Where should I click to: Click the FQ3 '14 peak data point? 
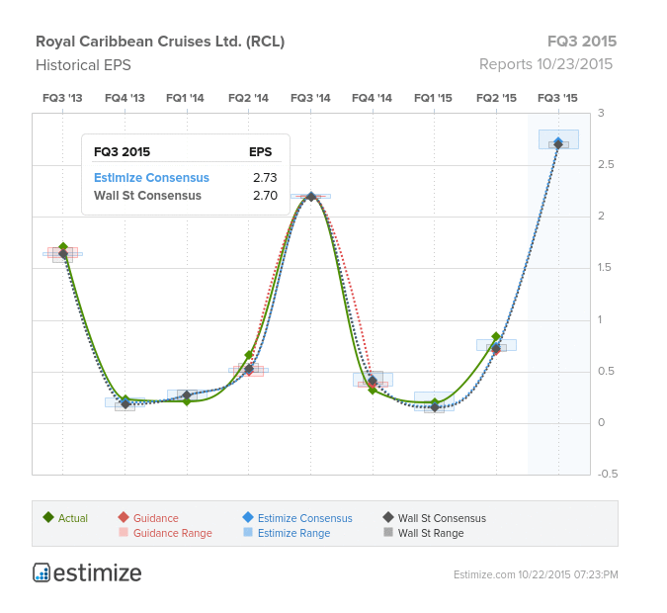coord(310,197)
